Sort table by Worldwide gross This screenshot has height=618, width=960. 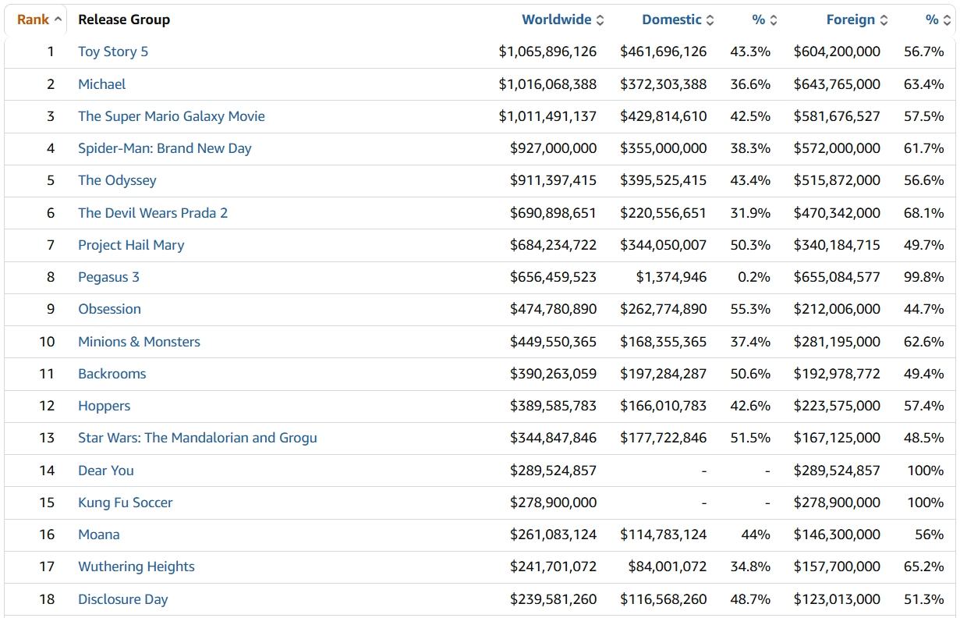[x=562, y=20]
